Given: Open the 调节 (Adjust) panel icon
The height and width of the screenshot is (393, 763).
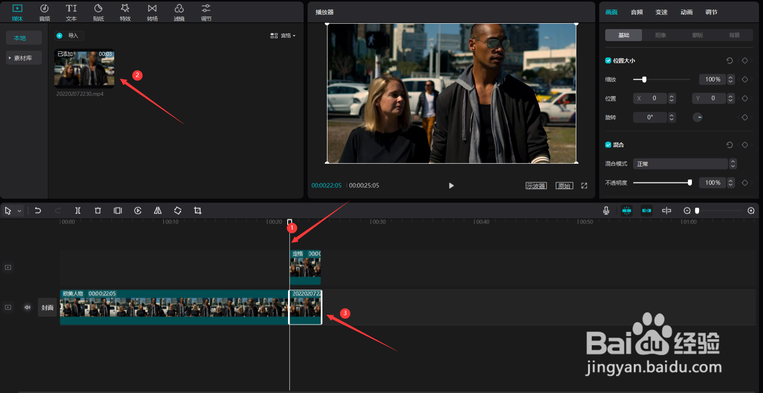Looking at the screenshot, I should (x=206, y=12).
